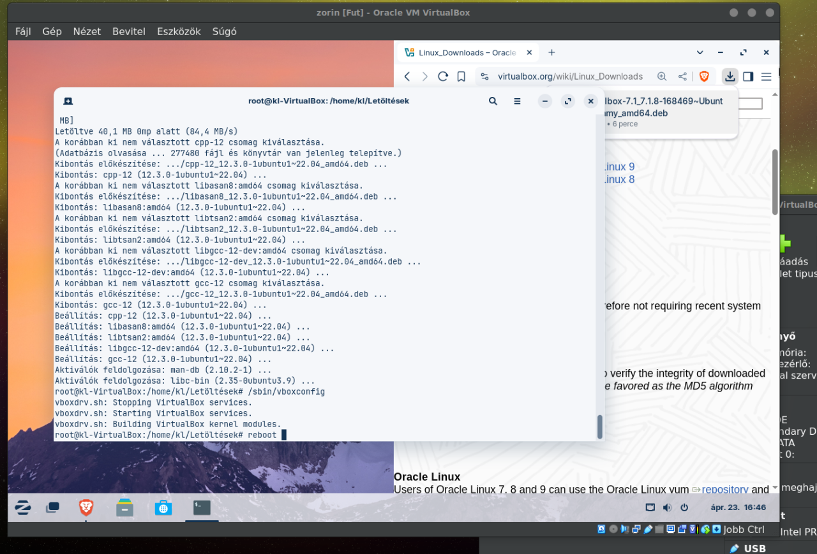Click the virtualbox.org address bar
Image resolution: width=817 pixels, height=554 pixels.
tap(570, 77)
